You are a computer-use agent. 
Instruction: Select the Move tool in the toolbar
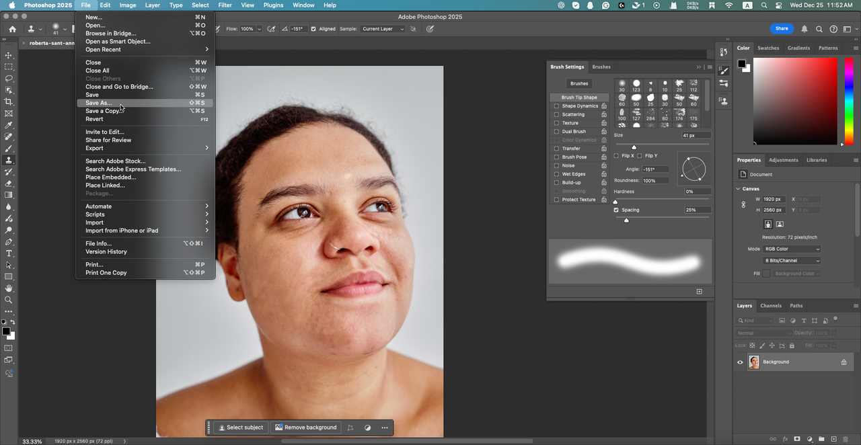(x=9, y=55)
